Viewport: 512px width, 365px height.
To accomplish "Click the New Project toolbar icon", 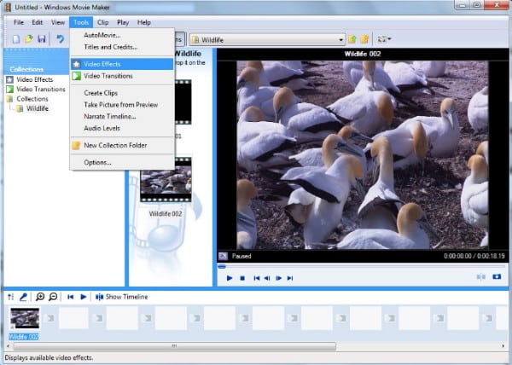I will [15, 39].
